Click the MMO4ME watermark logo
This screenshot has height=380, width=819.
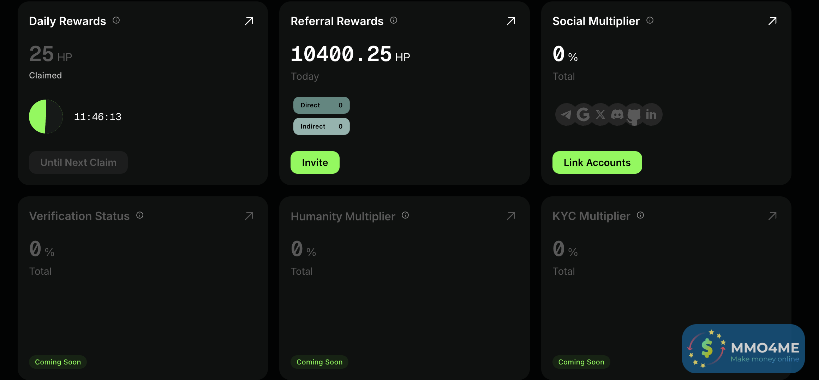click(743, 349)
